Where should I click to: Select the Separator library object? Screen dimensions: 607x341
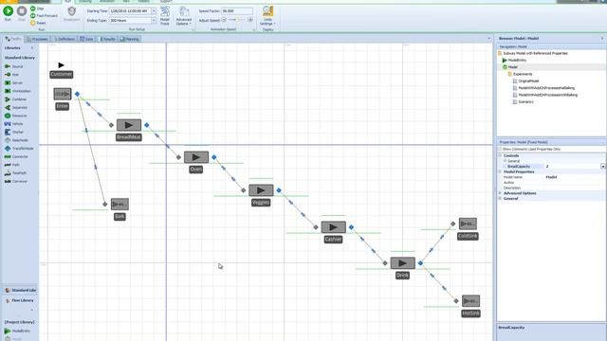click(16, 107)
